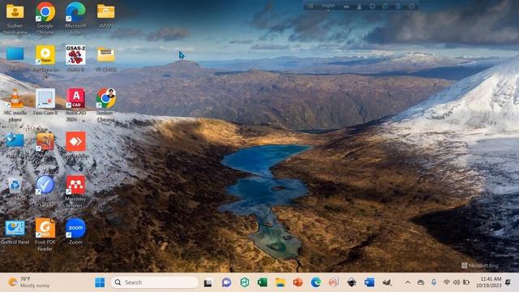This screenshot has height=292, width=519.
Task: Select the Zoom desktop shortcut
Action: tap(75, 231)
